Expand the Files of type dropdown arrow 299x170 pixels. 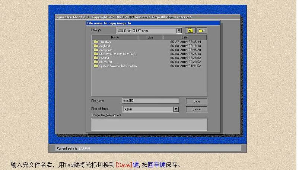tap(176, 109)
